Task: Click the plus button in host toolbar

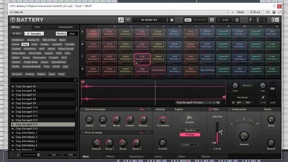Action: click(x=233, y=12)
